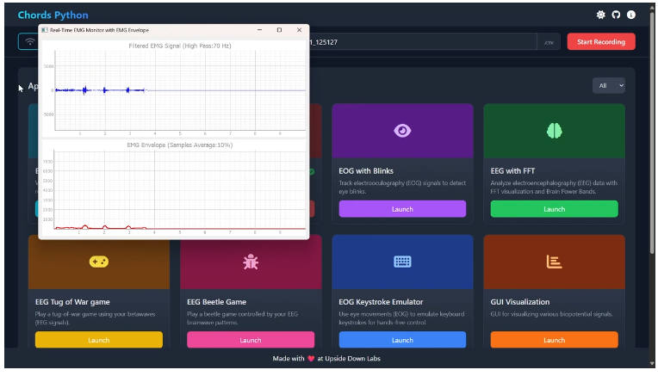Click the Filtered EMG Signal plot
The width and height of the screenshot is (658, 376).
click(180, 90)
